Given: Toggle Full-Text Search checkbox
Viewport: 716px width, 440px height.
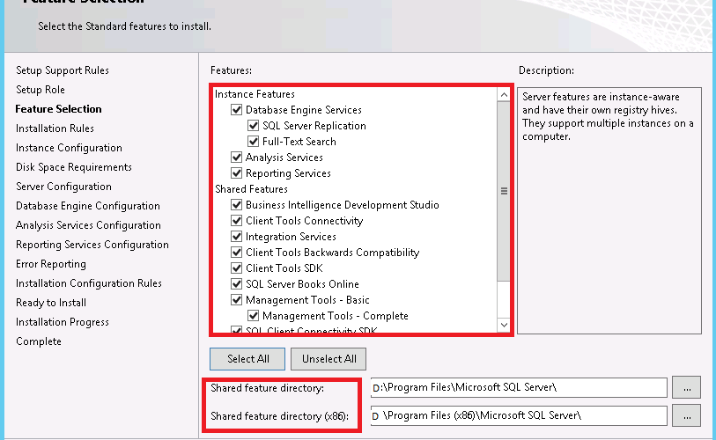Looking at the screenshot, I should (x=253, y=142).
